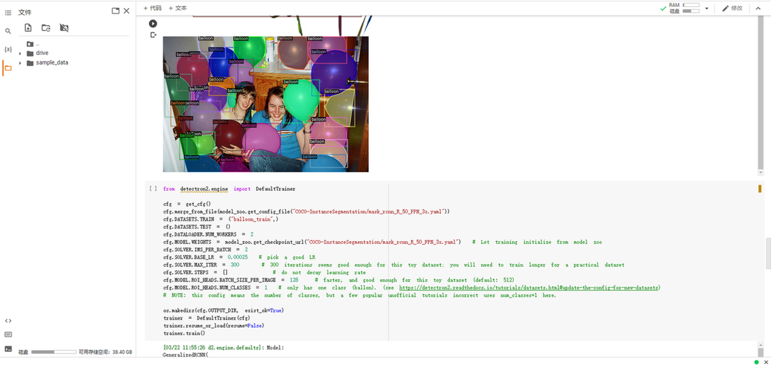Open the RAM and disk runtime dropdown
The image size is (771, 367).
(707, 8)
